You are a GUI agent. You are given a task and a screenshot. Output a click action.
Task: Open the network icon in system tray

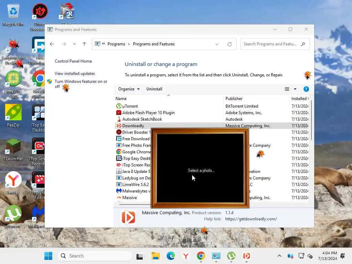[x=301, y=256]
